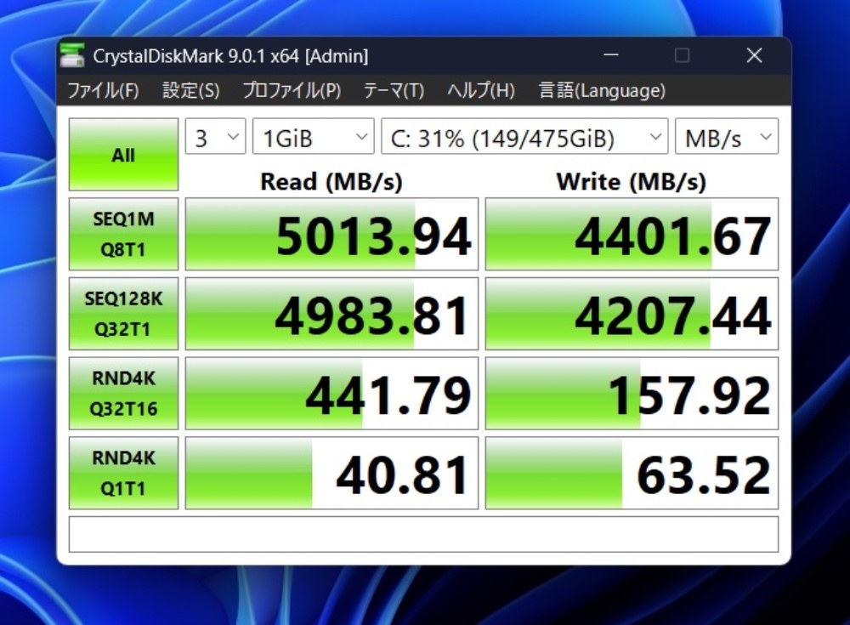Click the SEQ128K read result 4983.81
This screenshot has height=625, width=850.
coord(331,314)
